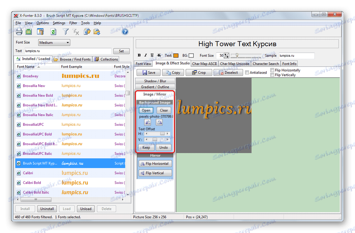Click the Keep button
This screenshot has width=355, height=233.
[146, 148]
